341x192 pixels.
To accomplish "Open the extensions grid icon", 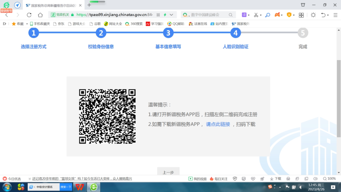I will coord(301,15).
